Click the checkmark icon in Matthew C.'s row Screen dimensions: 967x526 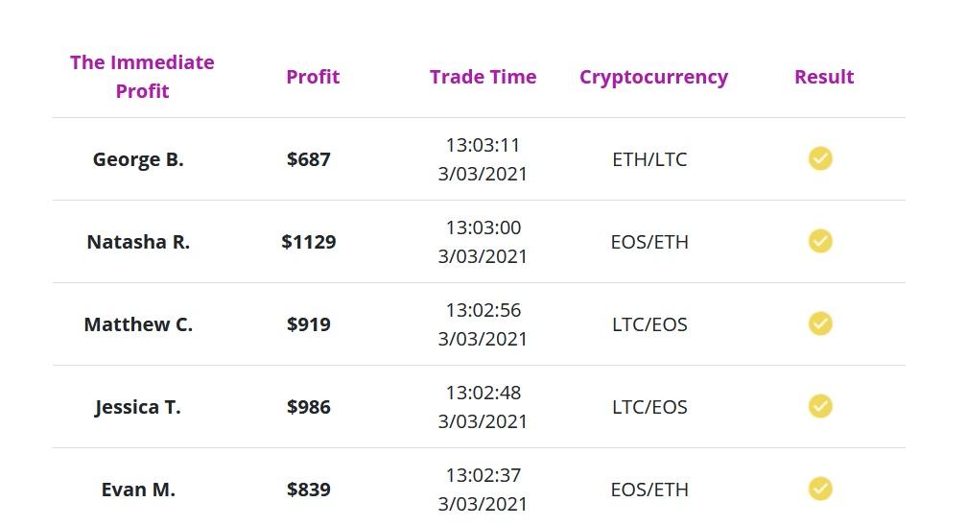[820, 323]
